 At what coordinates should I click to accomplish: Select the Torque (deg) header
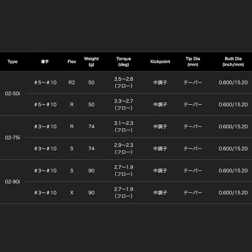point(123,62)
